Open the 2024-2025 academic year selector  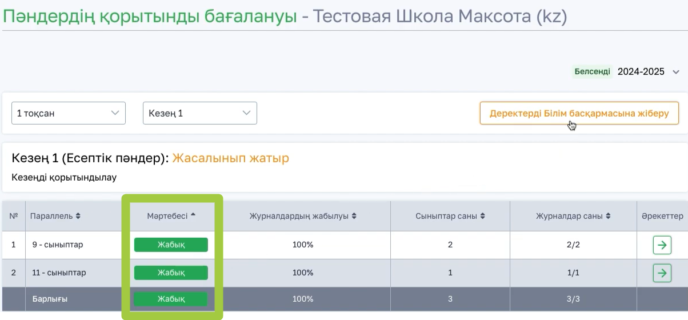coord(648,71)
